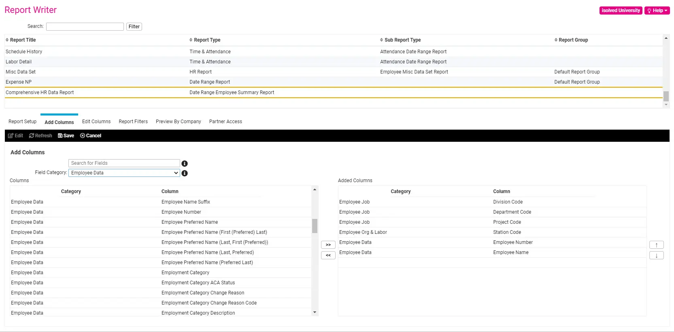Select Employee Preferred Name column
Viewport: 674px width, 332px height.
[161, 222]
